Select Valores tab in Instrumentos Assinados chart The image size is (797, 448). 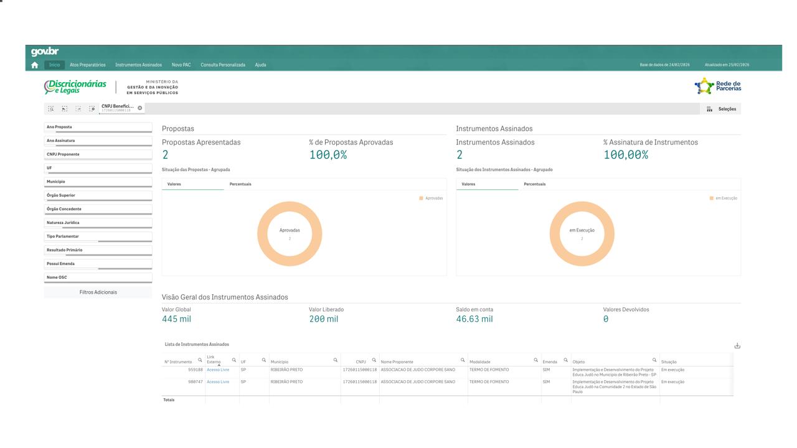[x=468, y=184]
